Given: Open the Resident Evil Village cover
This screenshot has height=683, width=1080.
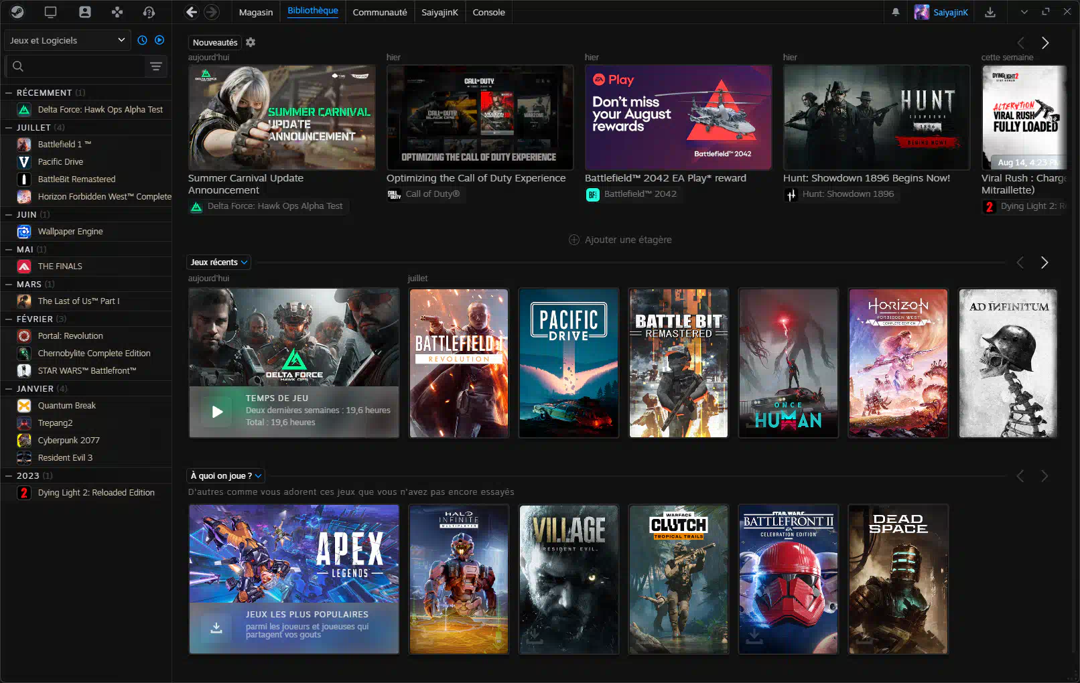Looking at the screenshot, I should coord(569,579).
